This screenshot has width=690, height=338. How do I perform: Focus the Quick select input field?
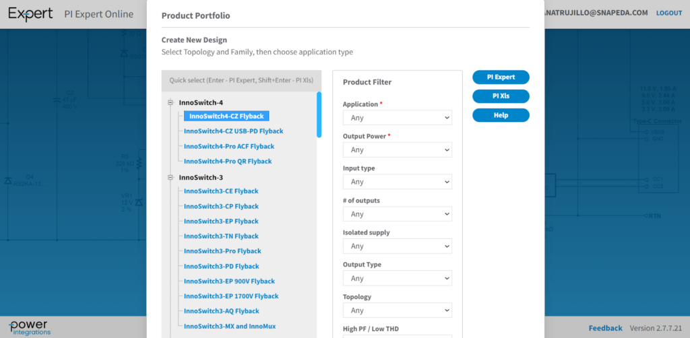(x=241, y=81)
